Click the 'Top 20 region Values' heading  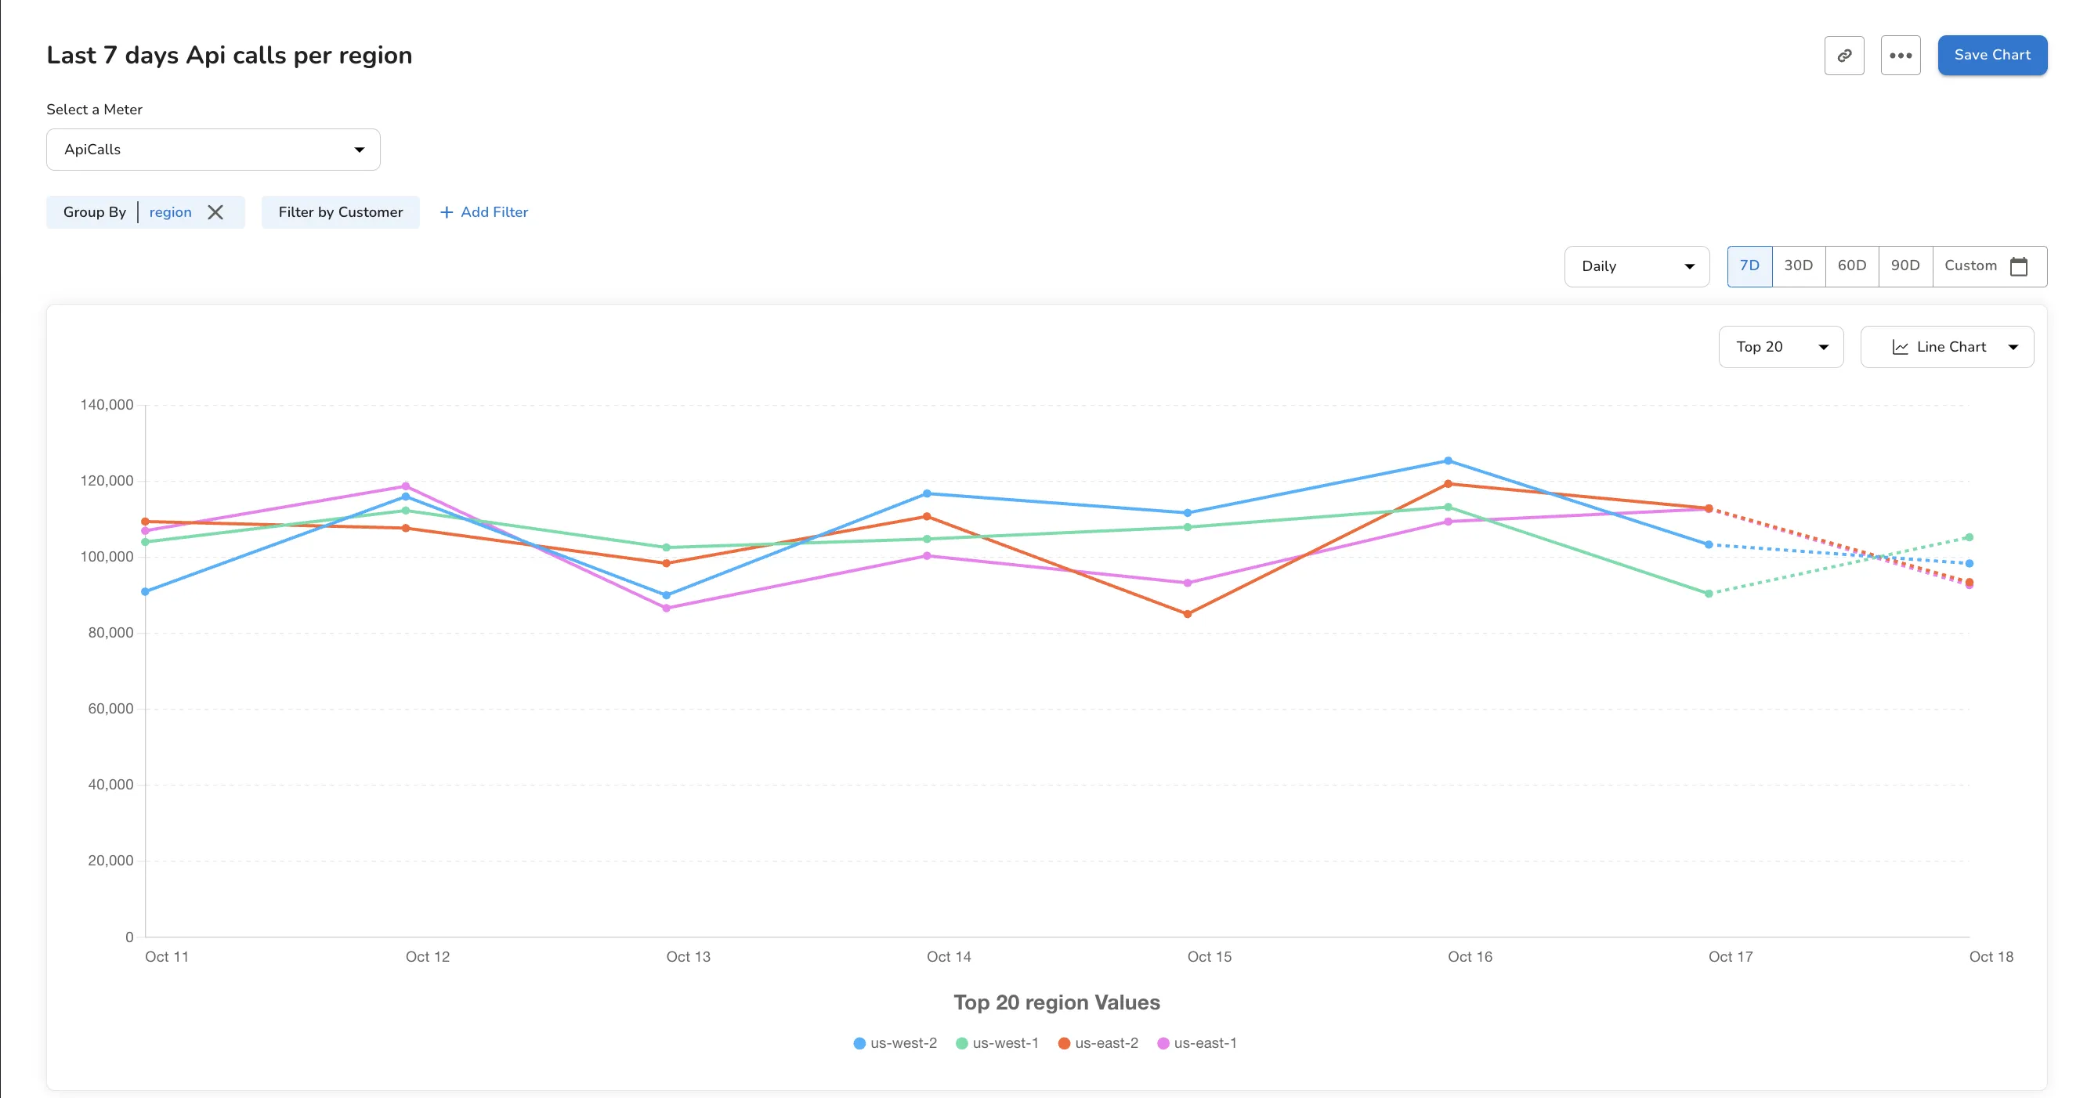click(1056, 1002)
